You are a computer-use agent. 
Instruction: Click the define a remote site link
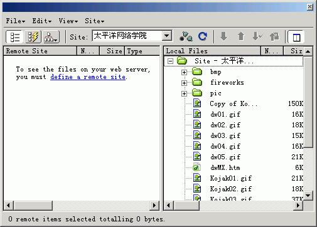point(88,77)
